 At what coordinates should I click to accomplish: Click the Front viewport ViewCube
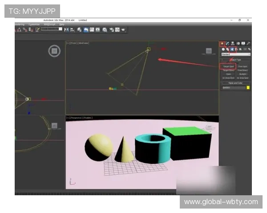[208, 51]
